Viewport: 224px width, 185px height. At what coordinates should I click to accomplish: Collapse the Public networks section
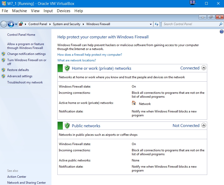coord(204,125)
